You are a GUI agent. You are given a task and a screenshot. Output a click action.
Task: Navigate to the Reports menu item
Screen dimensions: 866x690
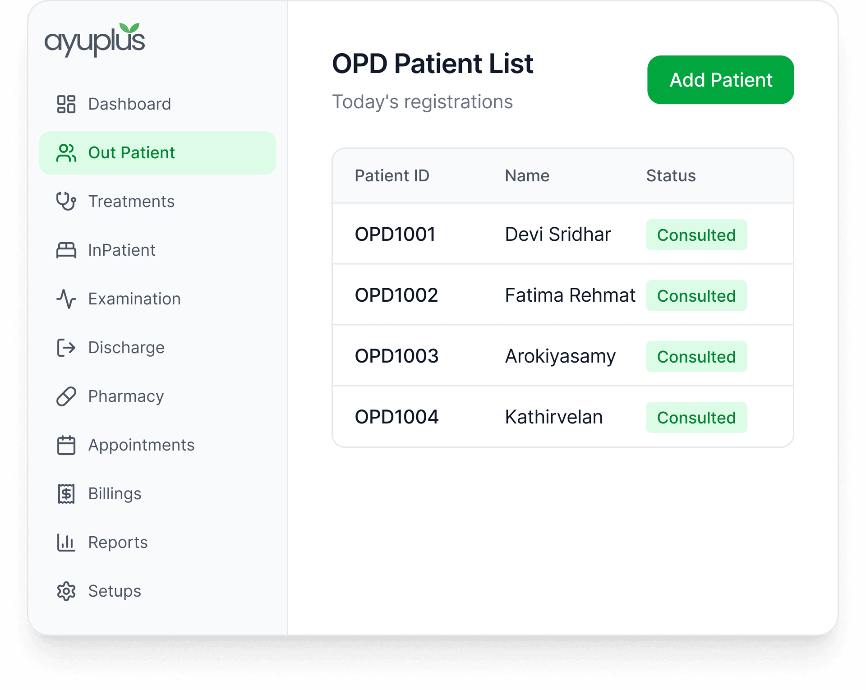(x=117, y=543)
